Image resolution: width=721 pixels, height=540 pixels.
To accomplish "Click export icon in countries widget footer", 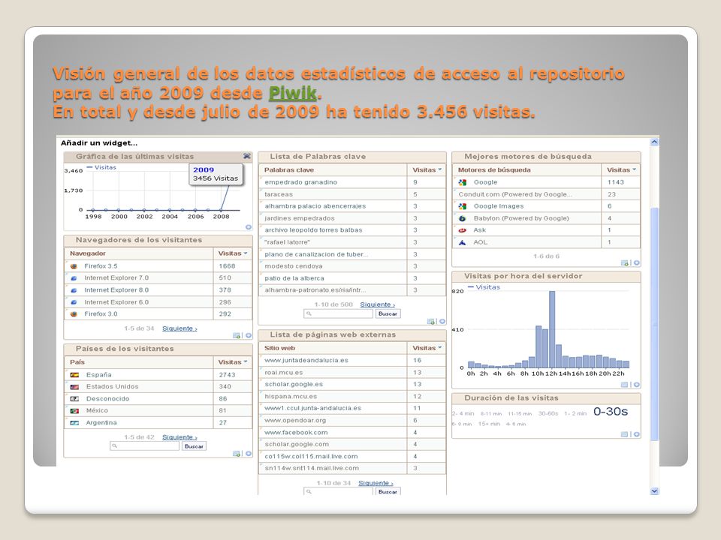I will point(237,453).
